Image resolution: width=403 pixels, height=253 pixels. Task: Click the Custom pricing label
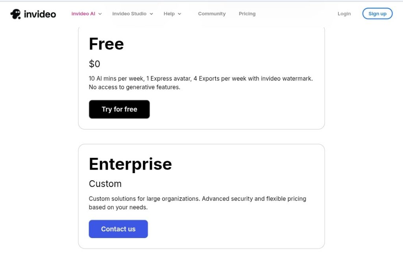pos(105,184)
